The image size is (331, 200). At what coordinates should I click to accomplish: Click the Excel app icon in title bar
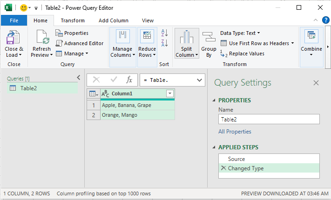(8, 8)
